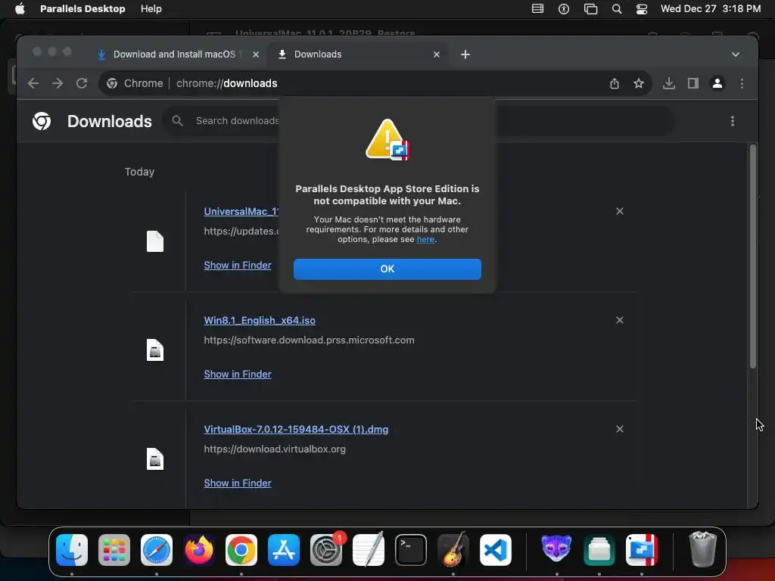775x581 pixels.
Task: Remove VirtualBox dmg from the list
Action: [619, 429]
